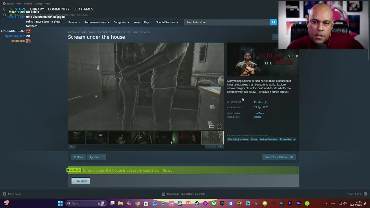This screenshot has height=208, width=370.
Task: Open the Ignore options dropdown arrow
Action: 104,157
